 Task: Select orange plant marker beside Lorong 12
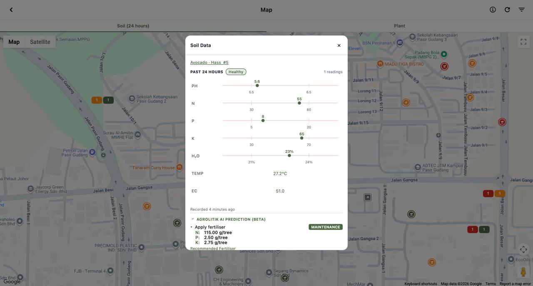pos(406,103)
